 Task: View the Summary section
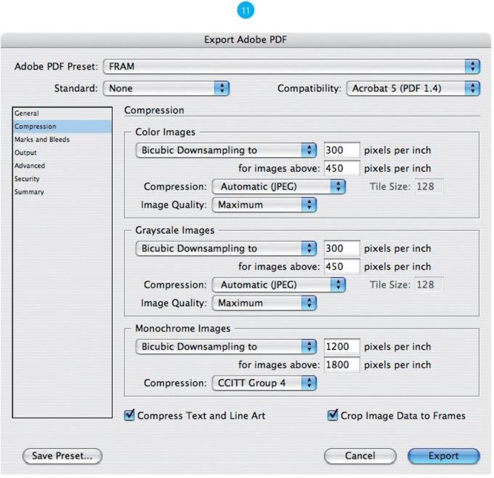pyautogui.click(x=62, y=192)
